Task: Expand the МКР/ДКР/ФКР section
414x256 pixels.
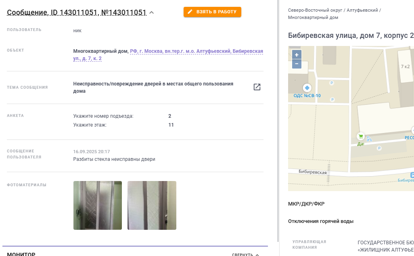Action: 306,204
